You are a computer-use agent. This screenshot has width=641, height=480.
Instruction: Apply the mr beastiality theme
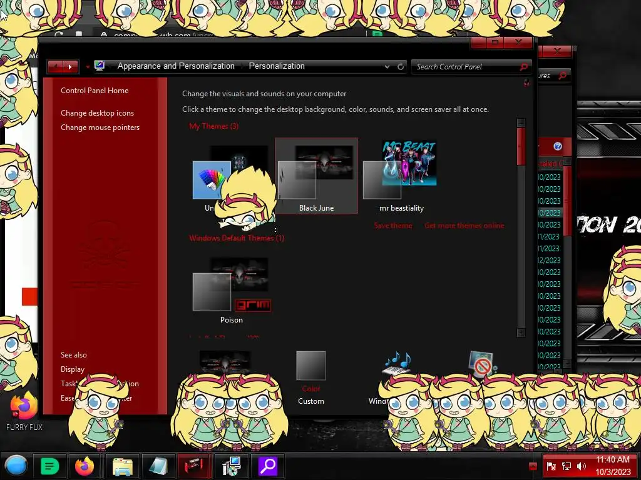point(401,176)
